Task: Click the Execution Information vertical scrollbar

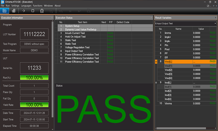Action: point(53,70)
